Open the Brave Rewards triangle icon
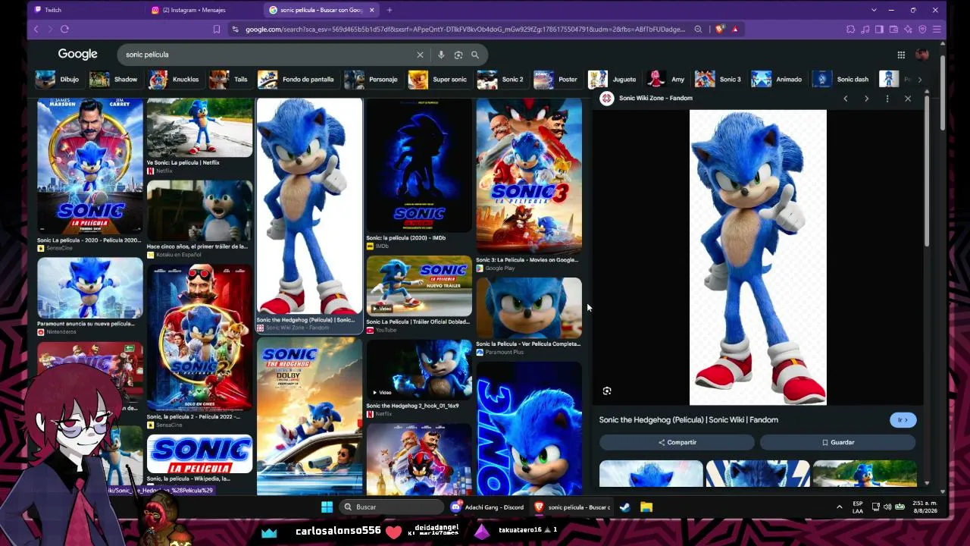The height and width of the screenshot is (546, 970). pos(735,30)
